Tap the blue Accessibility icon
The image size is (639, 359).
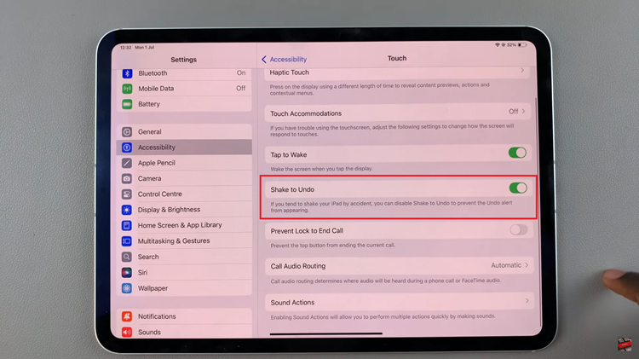[127, 148]
